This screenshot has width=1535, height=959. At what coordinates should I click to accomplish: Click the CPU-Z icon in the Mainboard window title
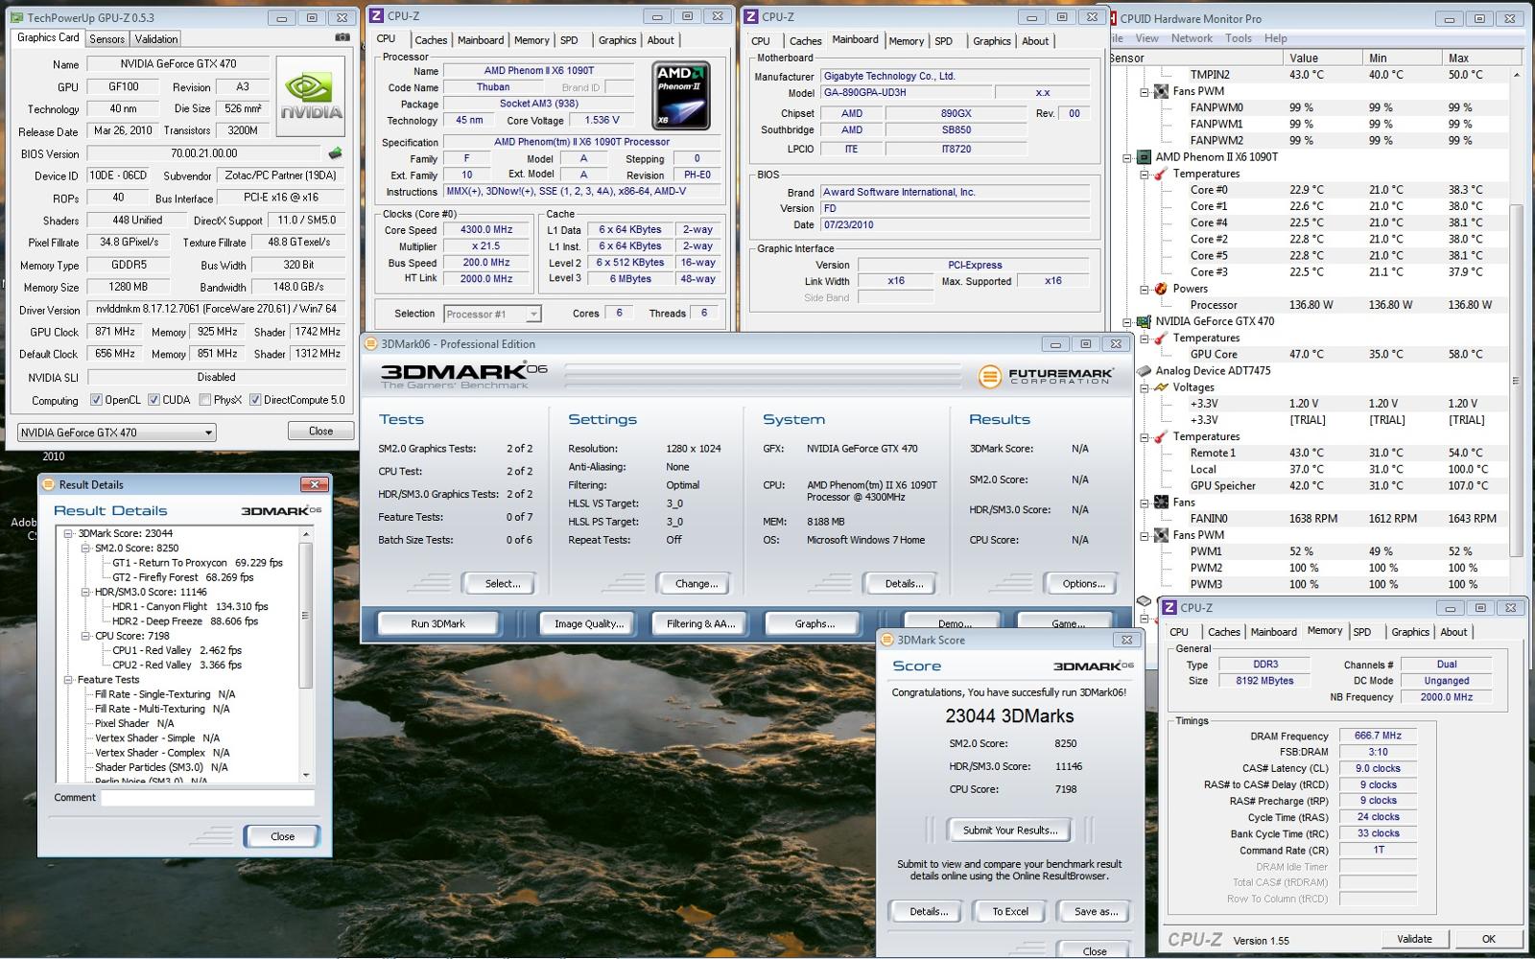(751, 16)
